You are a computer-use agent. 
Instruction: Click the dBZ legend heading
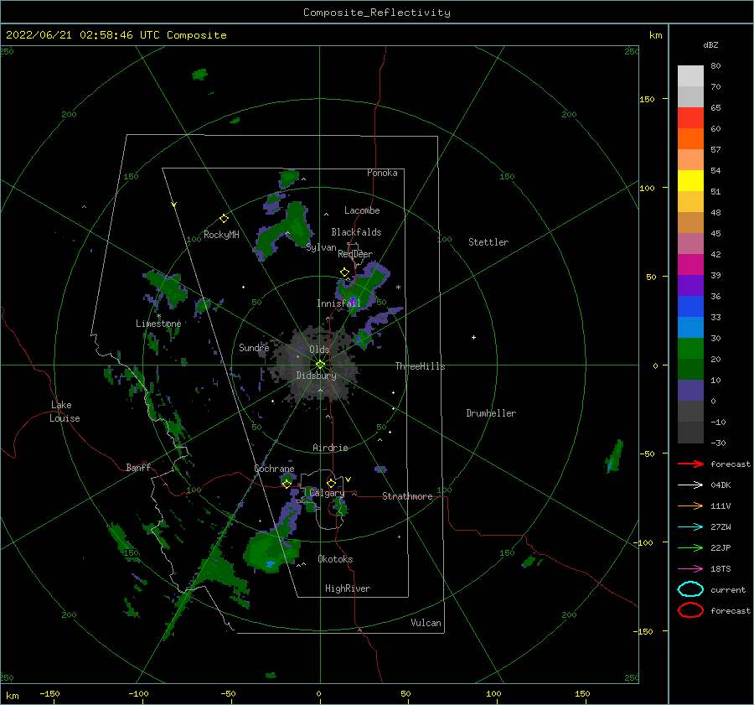coord(710,44)
